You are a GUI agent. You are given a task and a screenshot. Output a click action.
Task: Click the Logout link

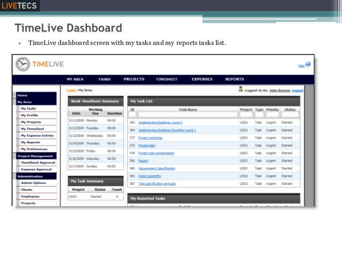[x=298, y=90]
